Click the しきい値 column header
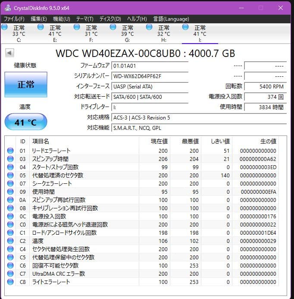This screenshot has width=294, height=299. click(x=216, y=141)
